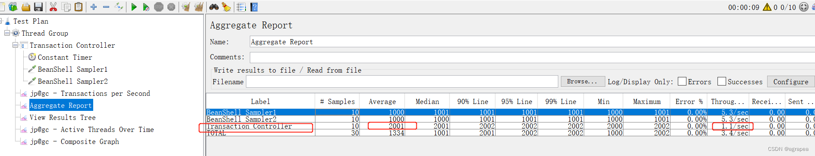The image size is (815, 156).
Task: Clear all results with double broom icon
Action: (x=198, y=7)
